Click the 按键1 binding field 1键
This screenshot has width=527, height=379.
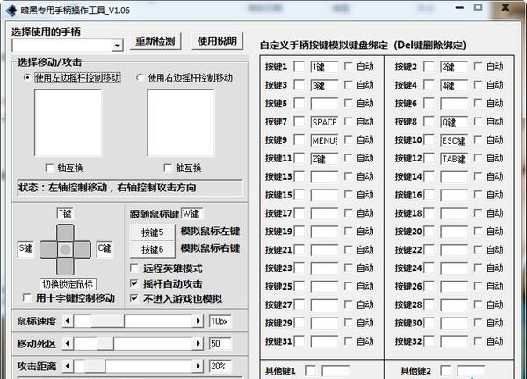324,67
